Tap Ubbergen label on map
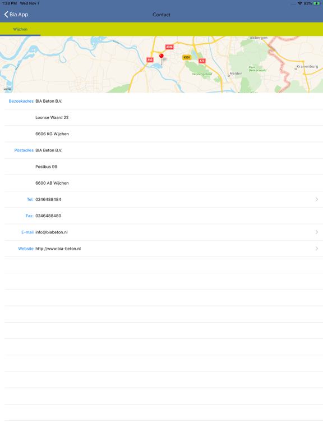 (259, 38)
